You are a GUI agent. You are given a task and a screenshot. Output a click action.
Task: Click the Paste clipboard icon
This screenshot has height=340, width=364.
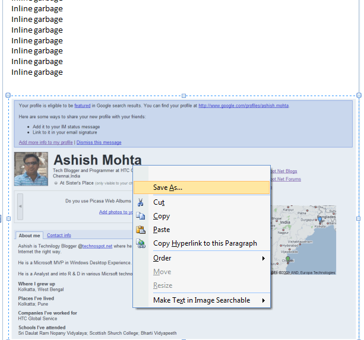(141, 230)
